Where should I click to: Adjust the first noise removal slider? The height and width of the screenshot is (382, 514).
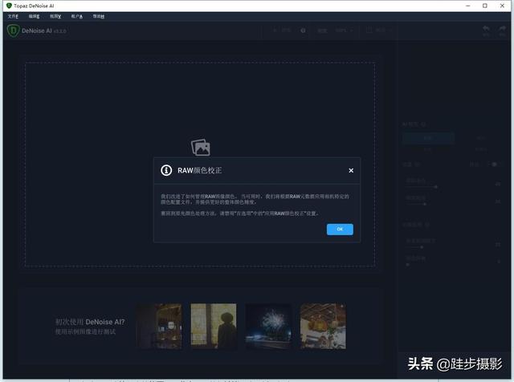(x=436, y=186)
